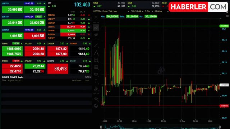
Task: Select the USDSEK row in forex list
Action: coord(69,27)
